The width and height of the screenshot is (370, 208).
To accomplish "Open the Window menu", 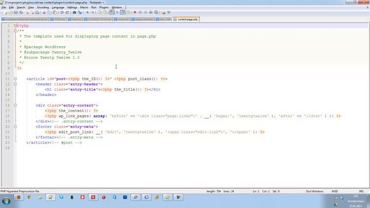I will coord(117,8).
